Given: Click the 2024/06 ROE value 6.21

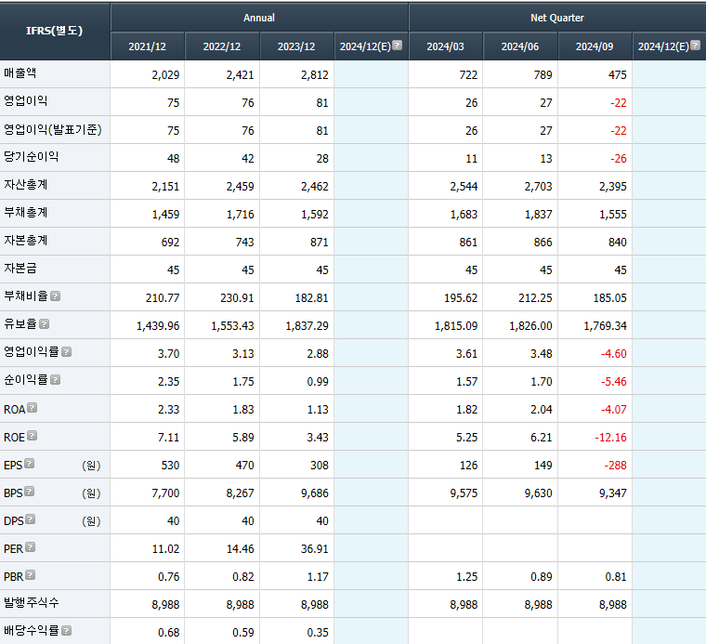Looking at the screenshot, I should [x=542, y=438].
